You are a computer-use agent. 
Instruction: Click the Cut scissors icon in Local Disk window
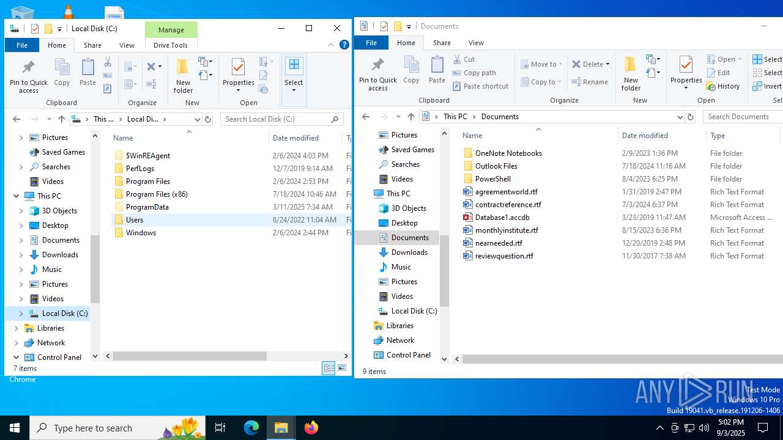click(x=108, y=62)
